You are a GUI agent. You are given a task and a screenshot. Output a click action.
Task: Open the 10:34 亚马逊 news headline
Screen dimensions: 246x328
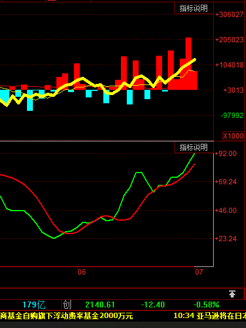210,316
